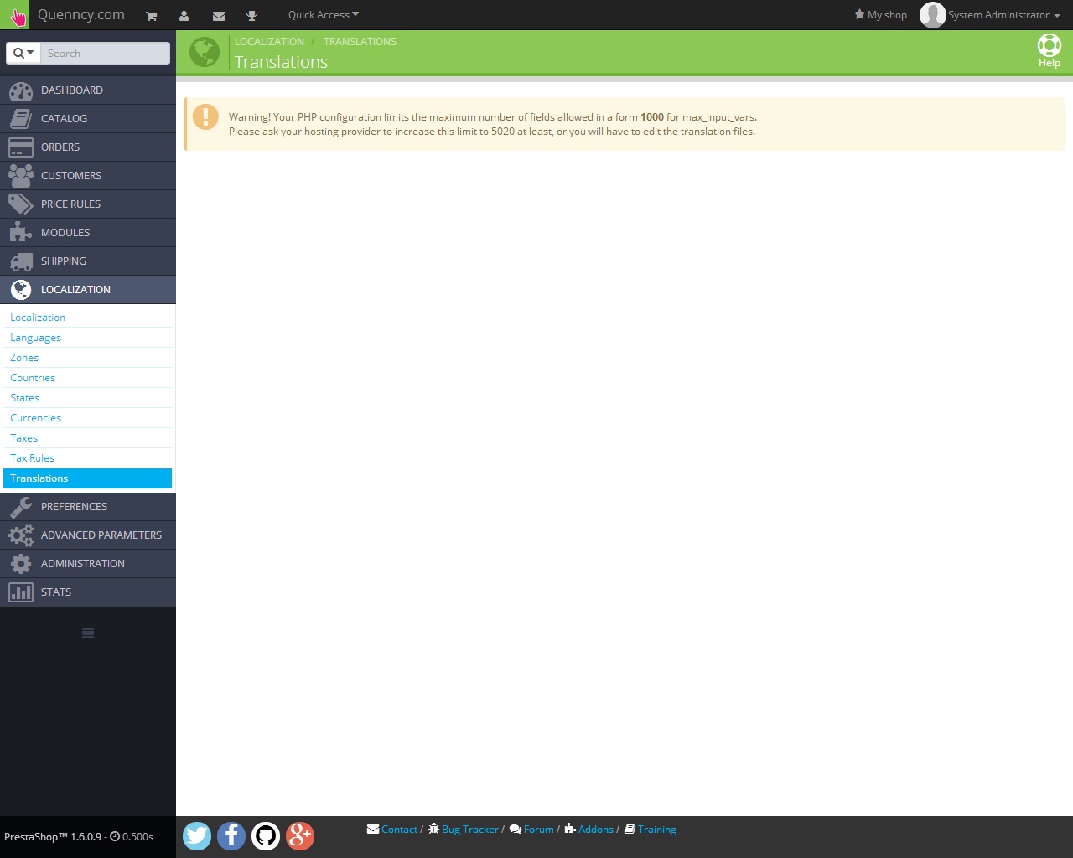Viewport: 1073px width, 858px height.
Task: Open the Price Rules menu
Action: [x=88, y=204]
